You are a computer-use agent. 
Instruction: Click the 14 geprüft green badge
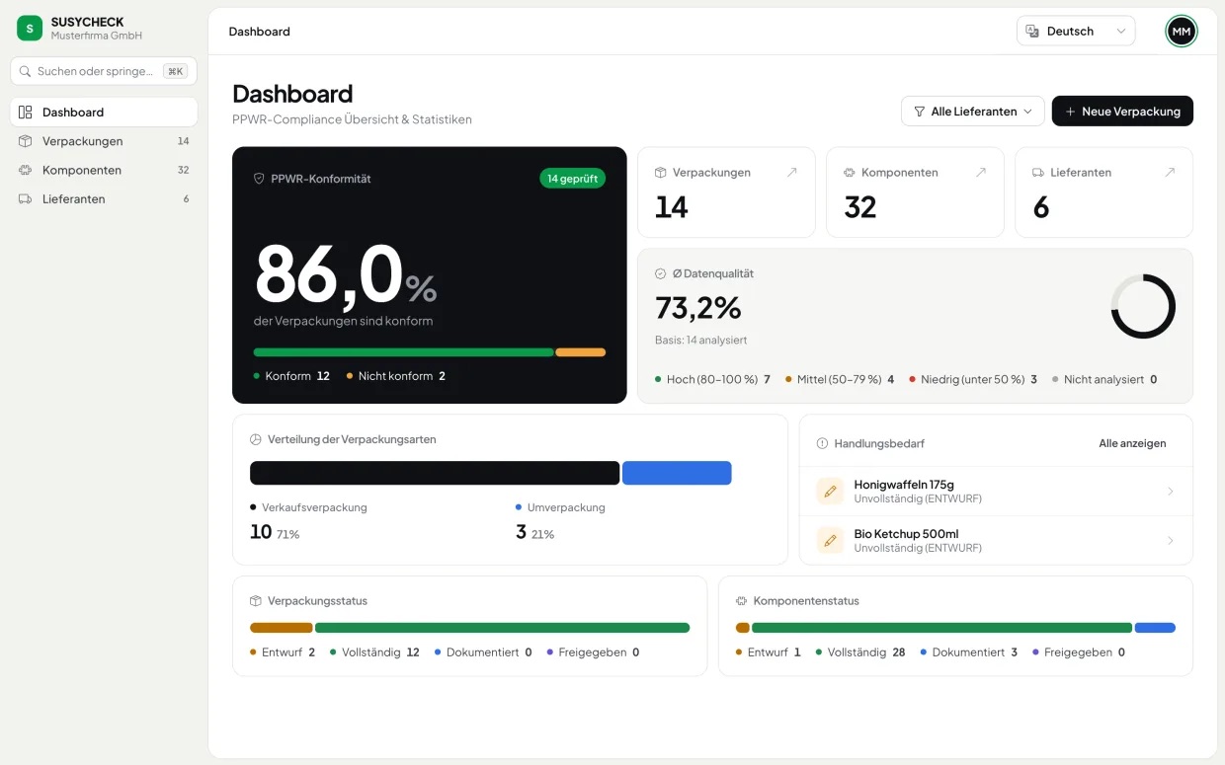point(573,179)
